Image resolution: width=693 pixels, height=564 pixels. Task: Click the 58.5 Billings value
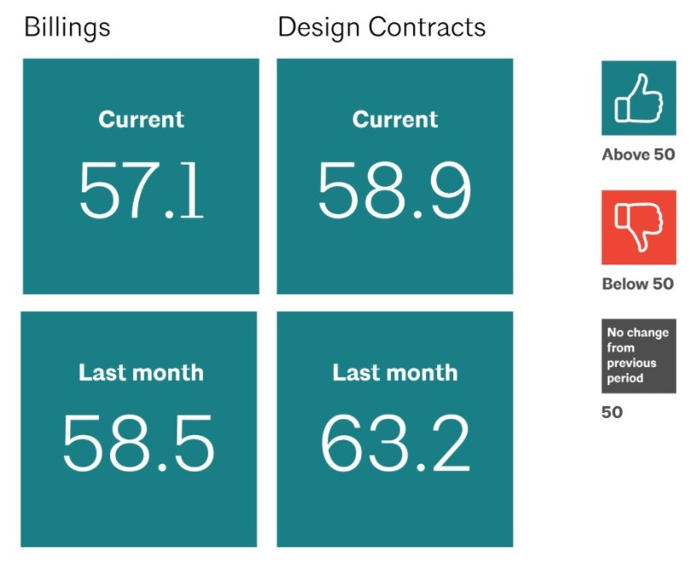(138, 444)
